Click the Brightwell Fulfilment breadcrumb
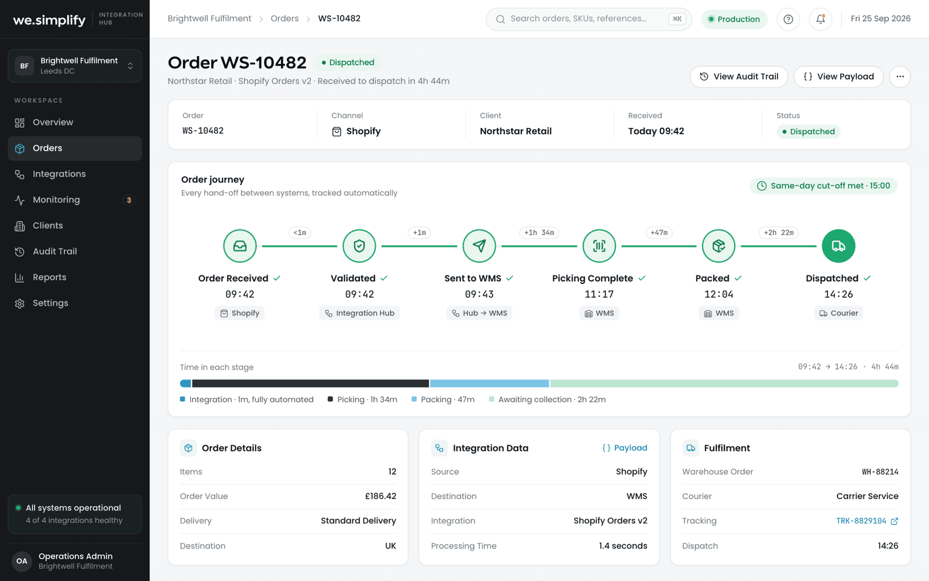The width and height of the screenshot is (929, 581). (x=209, y=19)
